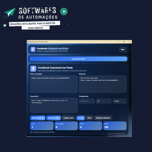Click the large Facebook icon beside section title

(x=33, y=69)
